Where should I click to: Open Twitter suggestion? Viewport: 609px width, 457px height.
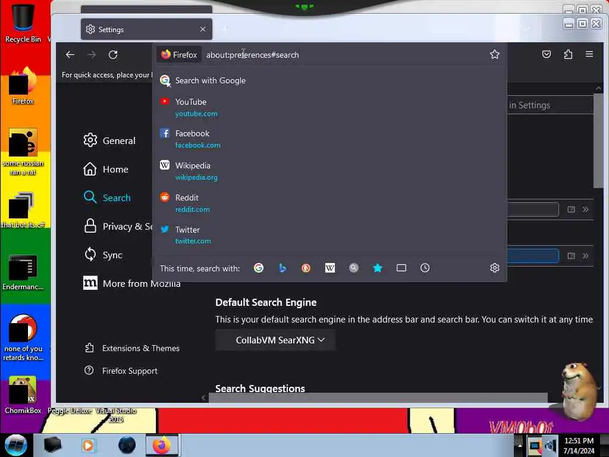(x=330, y=234)
